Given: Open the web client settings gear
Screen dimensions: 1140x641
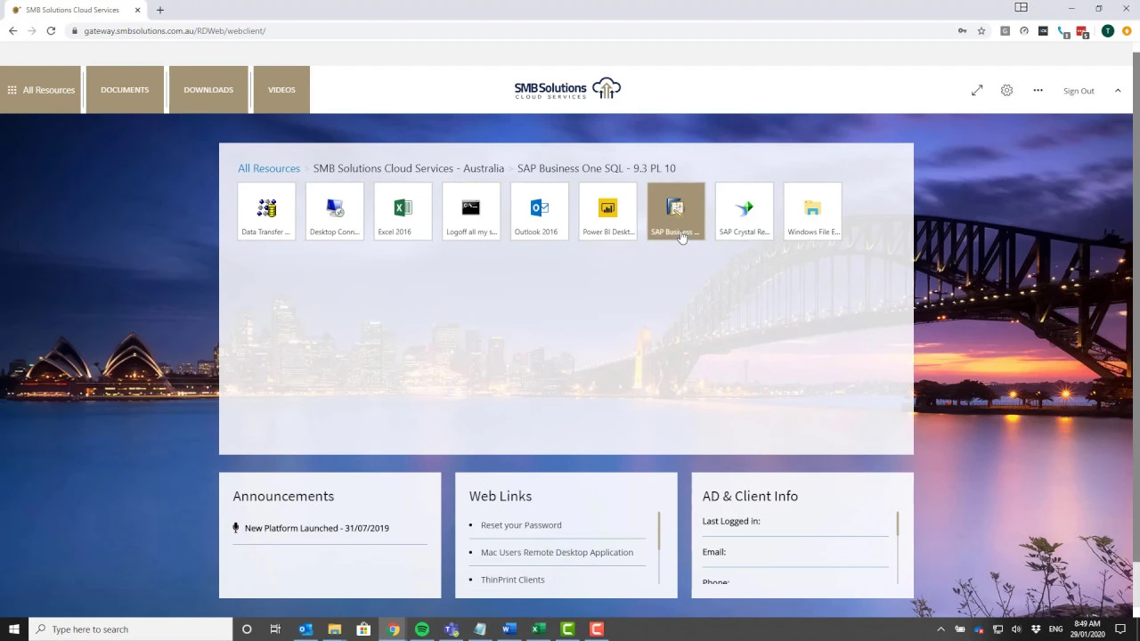Looking at the screenshot, I should pyautogui.click(x=1006, y=90).
